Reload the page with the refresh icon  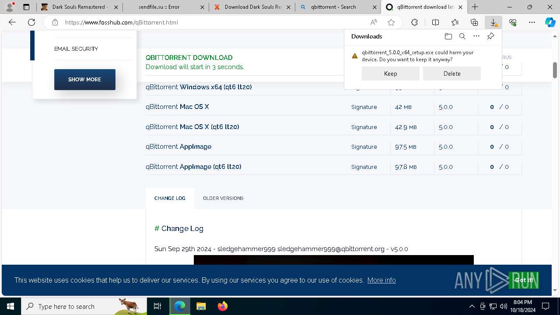click(x=31, y=22)
